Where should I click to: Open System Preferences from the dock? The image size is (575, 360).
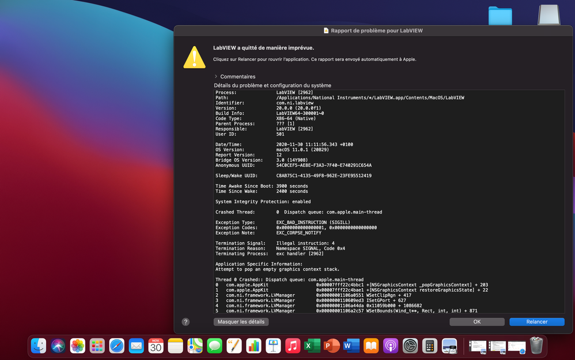410,346
